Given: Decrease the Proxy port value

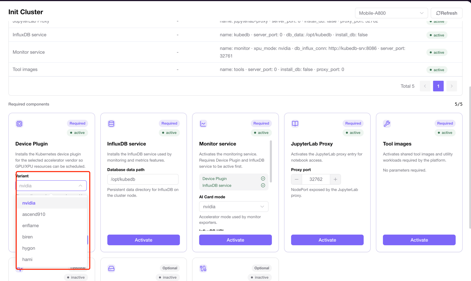Looking at the screenshot, I should coord(297,179).
